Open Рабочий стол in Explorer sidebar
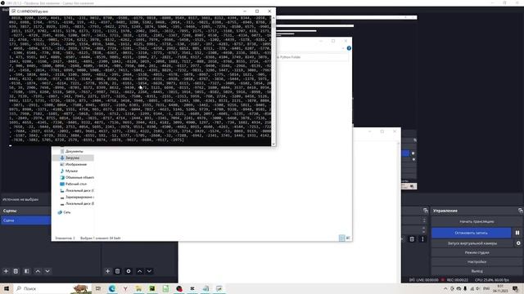The height and width of the screenshot is (294, 524). coord(74,184)
